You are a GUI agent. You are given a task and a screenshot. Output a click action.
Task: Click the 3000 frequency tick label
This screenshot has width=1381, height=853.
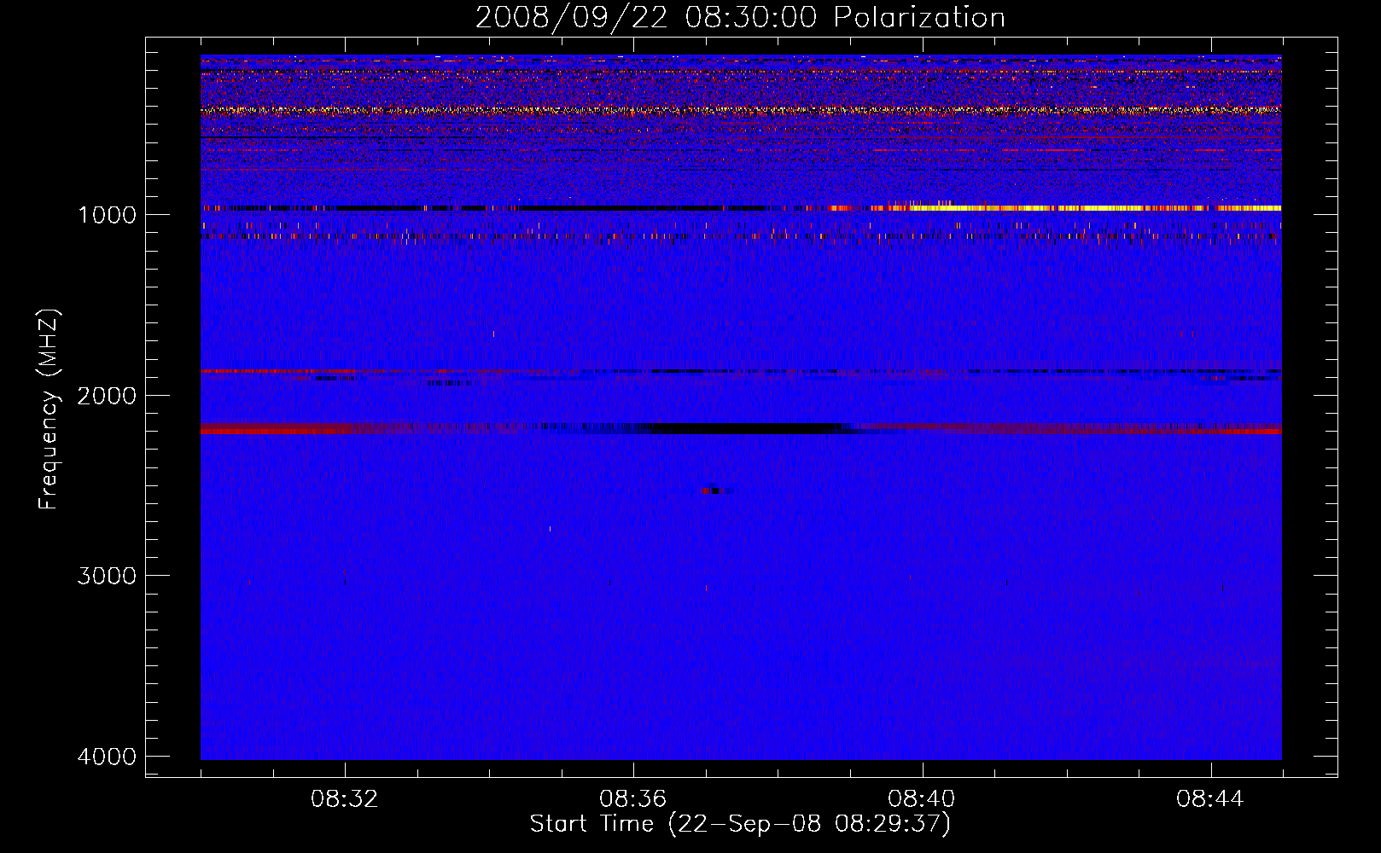pos(107,576)
